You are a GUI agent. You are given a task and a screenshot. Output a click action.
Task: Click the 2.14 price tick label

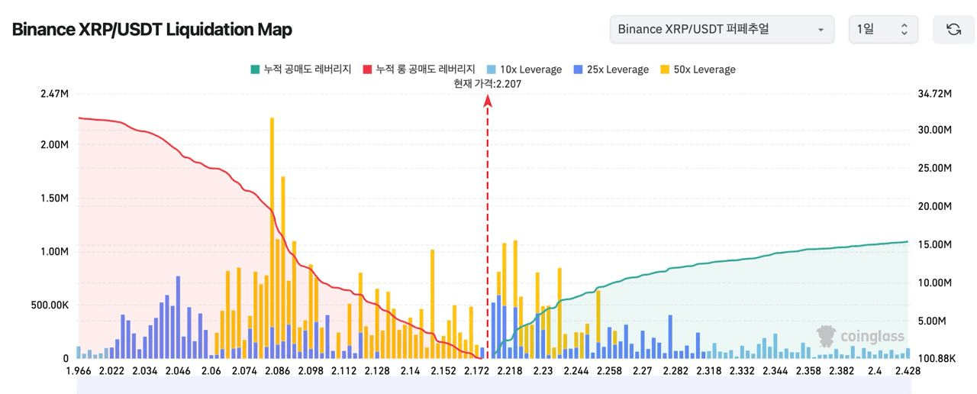click(410, 370)
